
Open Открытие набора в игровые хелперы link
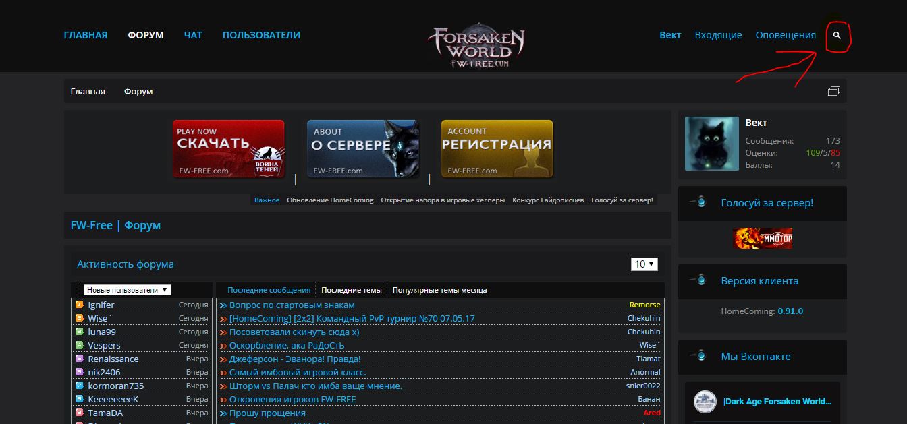442,200
